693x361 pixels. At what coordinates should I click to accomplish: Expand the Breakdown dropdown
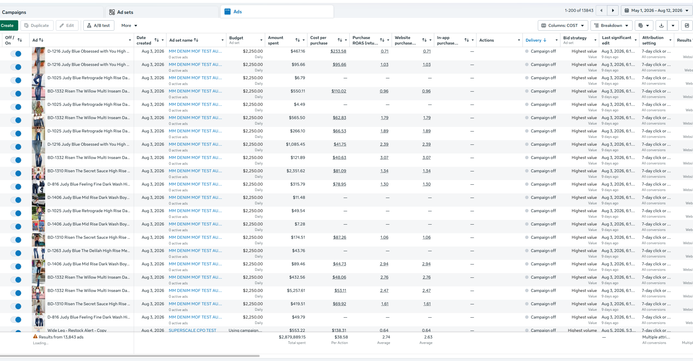tap(611, 25)
